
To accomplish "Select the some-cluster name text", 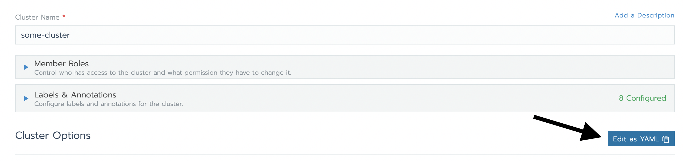I will (45, 35).
